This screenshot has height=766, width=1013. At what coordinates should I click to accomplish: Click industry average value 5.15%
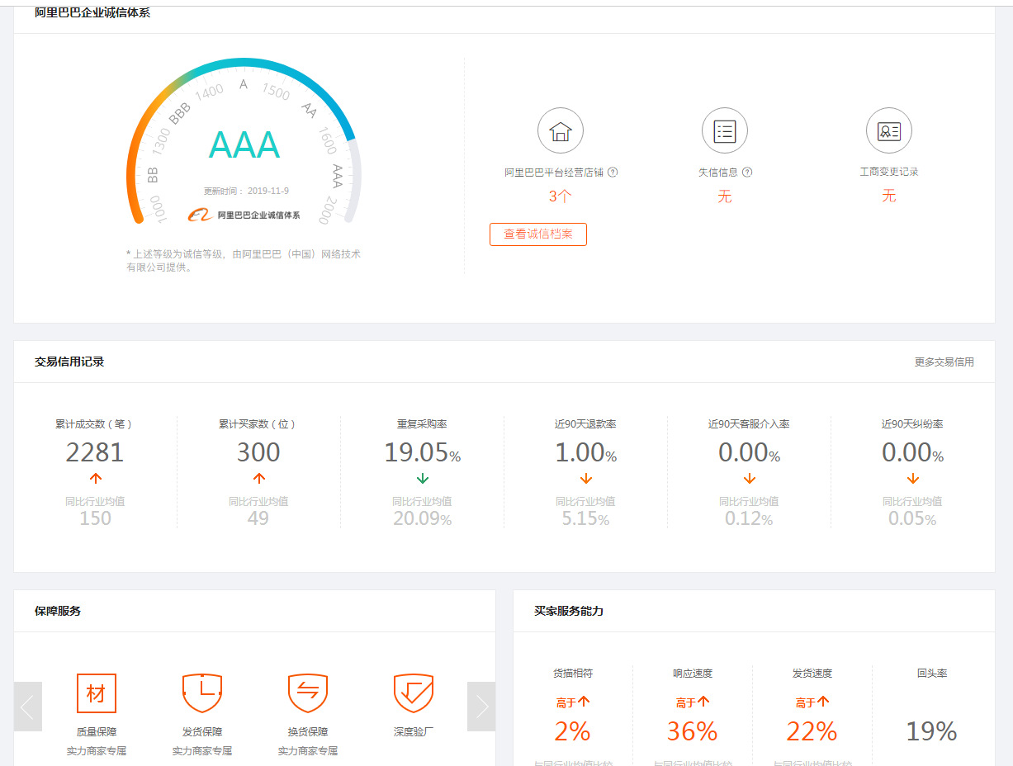coord(585,519)
